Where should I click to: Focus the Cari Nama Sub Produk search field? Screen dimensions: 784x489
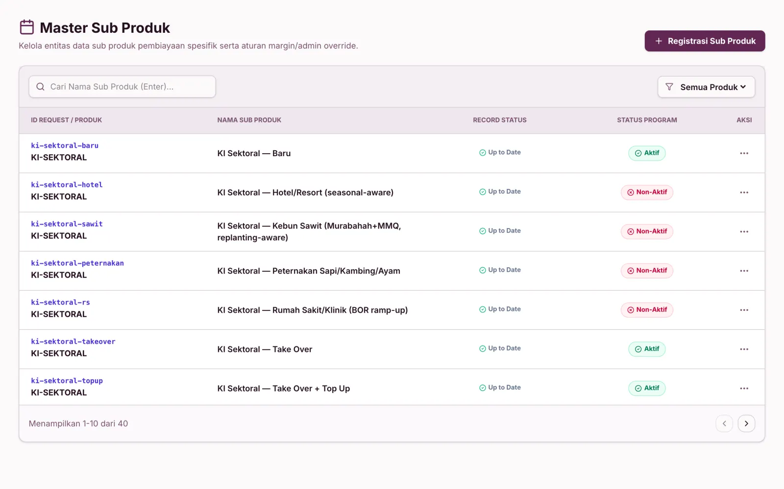point(122,87)
